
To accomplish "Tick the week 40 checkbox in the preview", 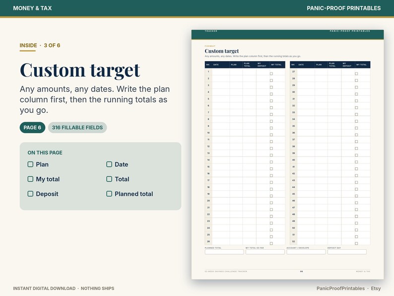I will [356, 162].
